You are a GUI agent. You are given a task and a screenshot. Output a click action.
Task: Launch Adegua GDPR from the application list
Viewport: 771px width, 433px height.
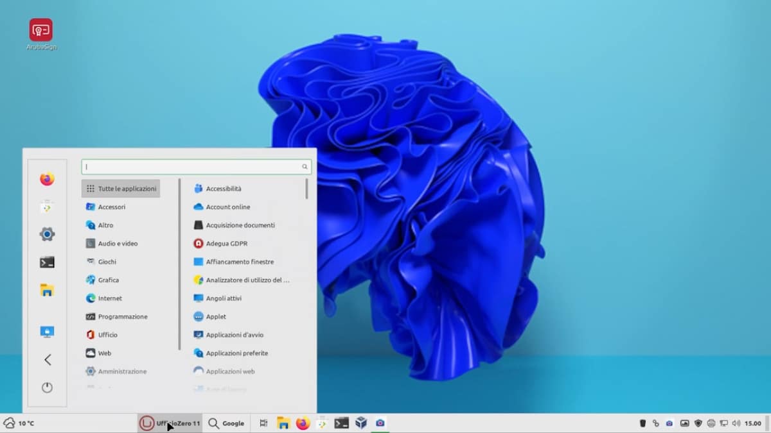pyautogui.click(x=226, y=244)
